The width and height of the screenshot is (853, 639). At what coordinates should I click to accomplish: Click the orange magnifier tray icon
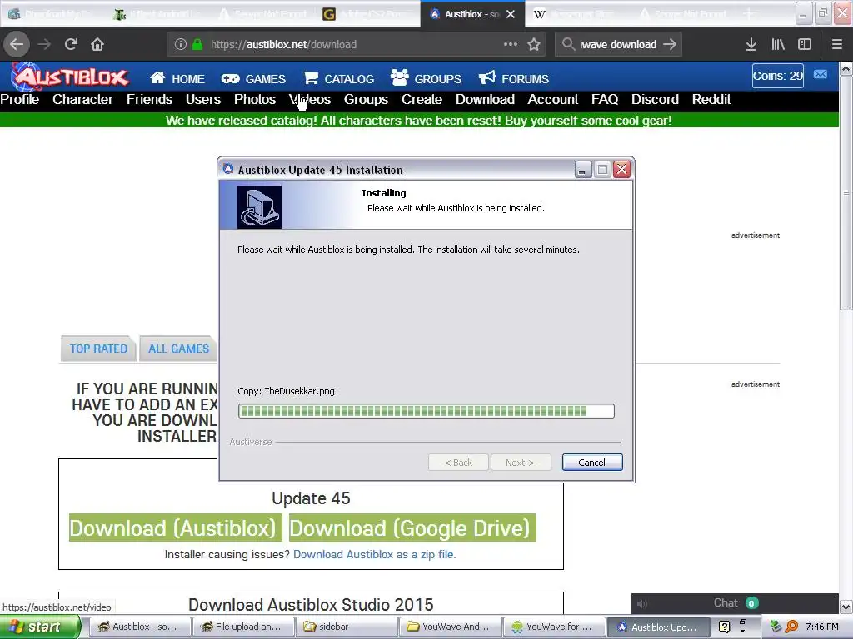[x=792, y=627]
